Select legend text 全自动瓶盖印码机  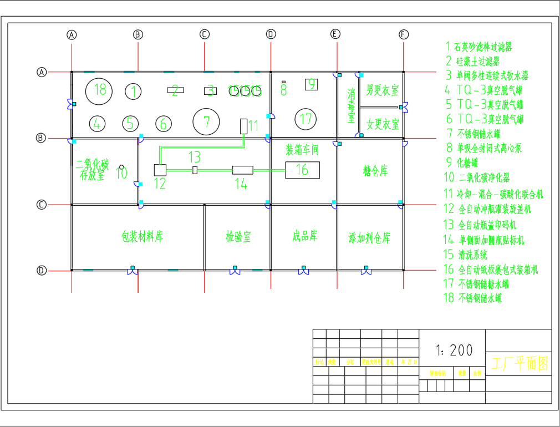[x=487, y=225]
